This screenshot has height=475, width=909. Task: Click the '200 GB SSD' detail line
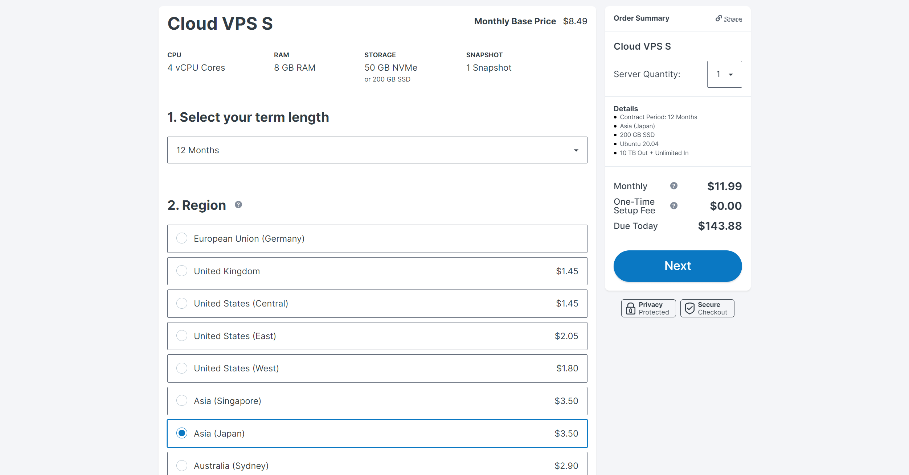(637, 135)
